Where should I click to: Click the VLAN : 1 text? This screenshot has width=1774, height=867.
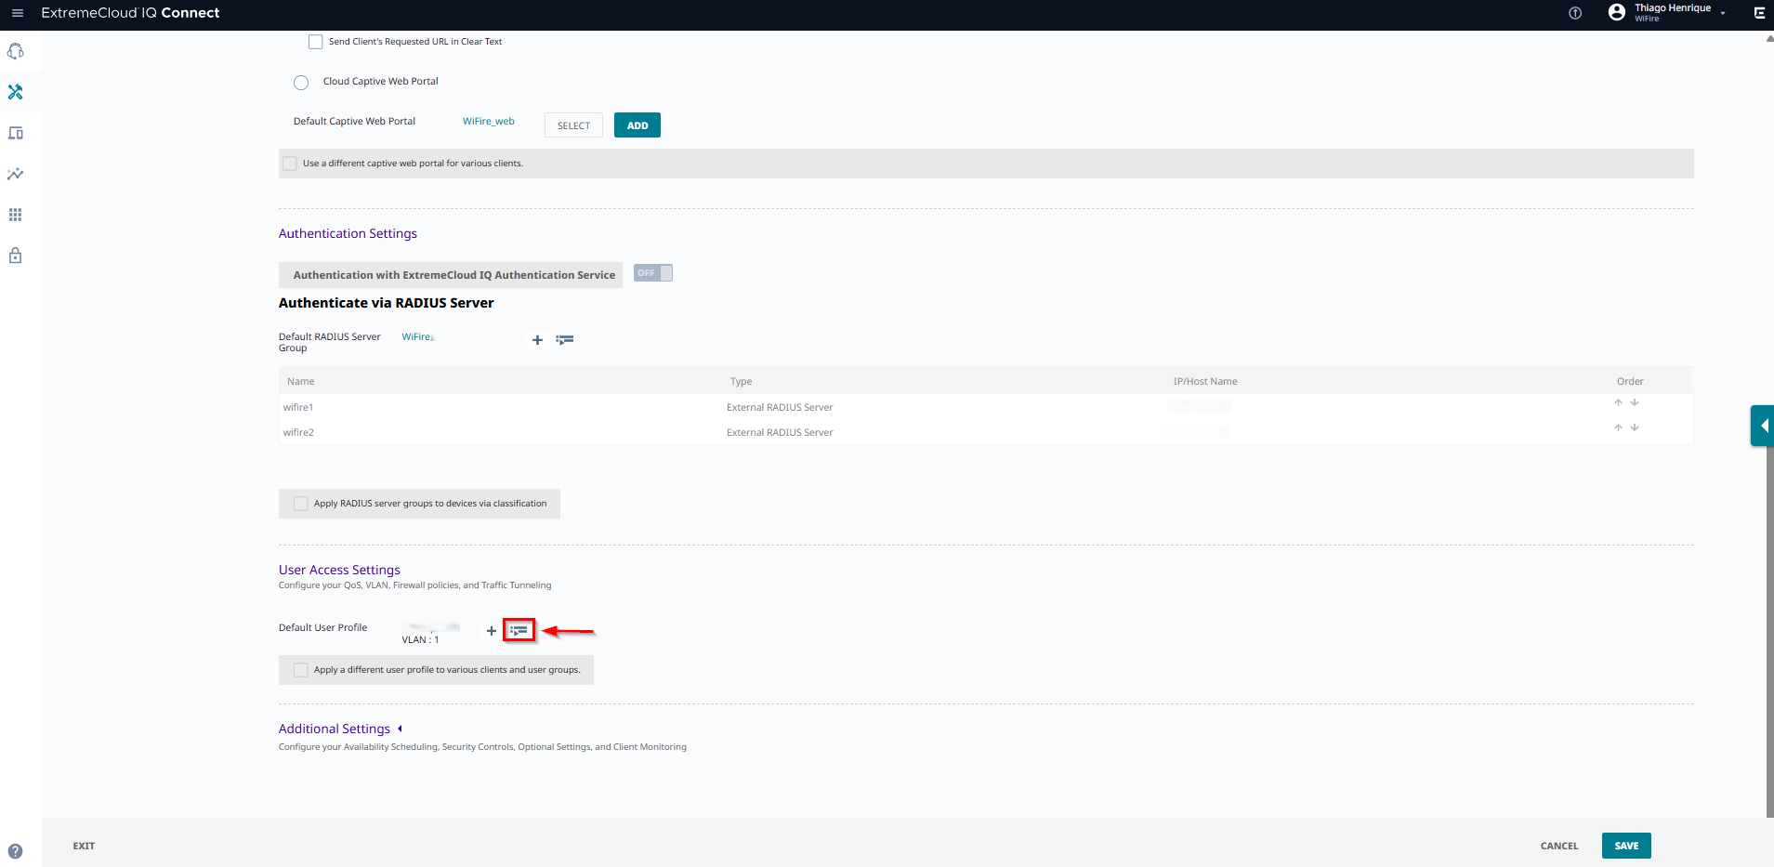pyautogui.click(x=420, y=640)
